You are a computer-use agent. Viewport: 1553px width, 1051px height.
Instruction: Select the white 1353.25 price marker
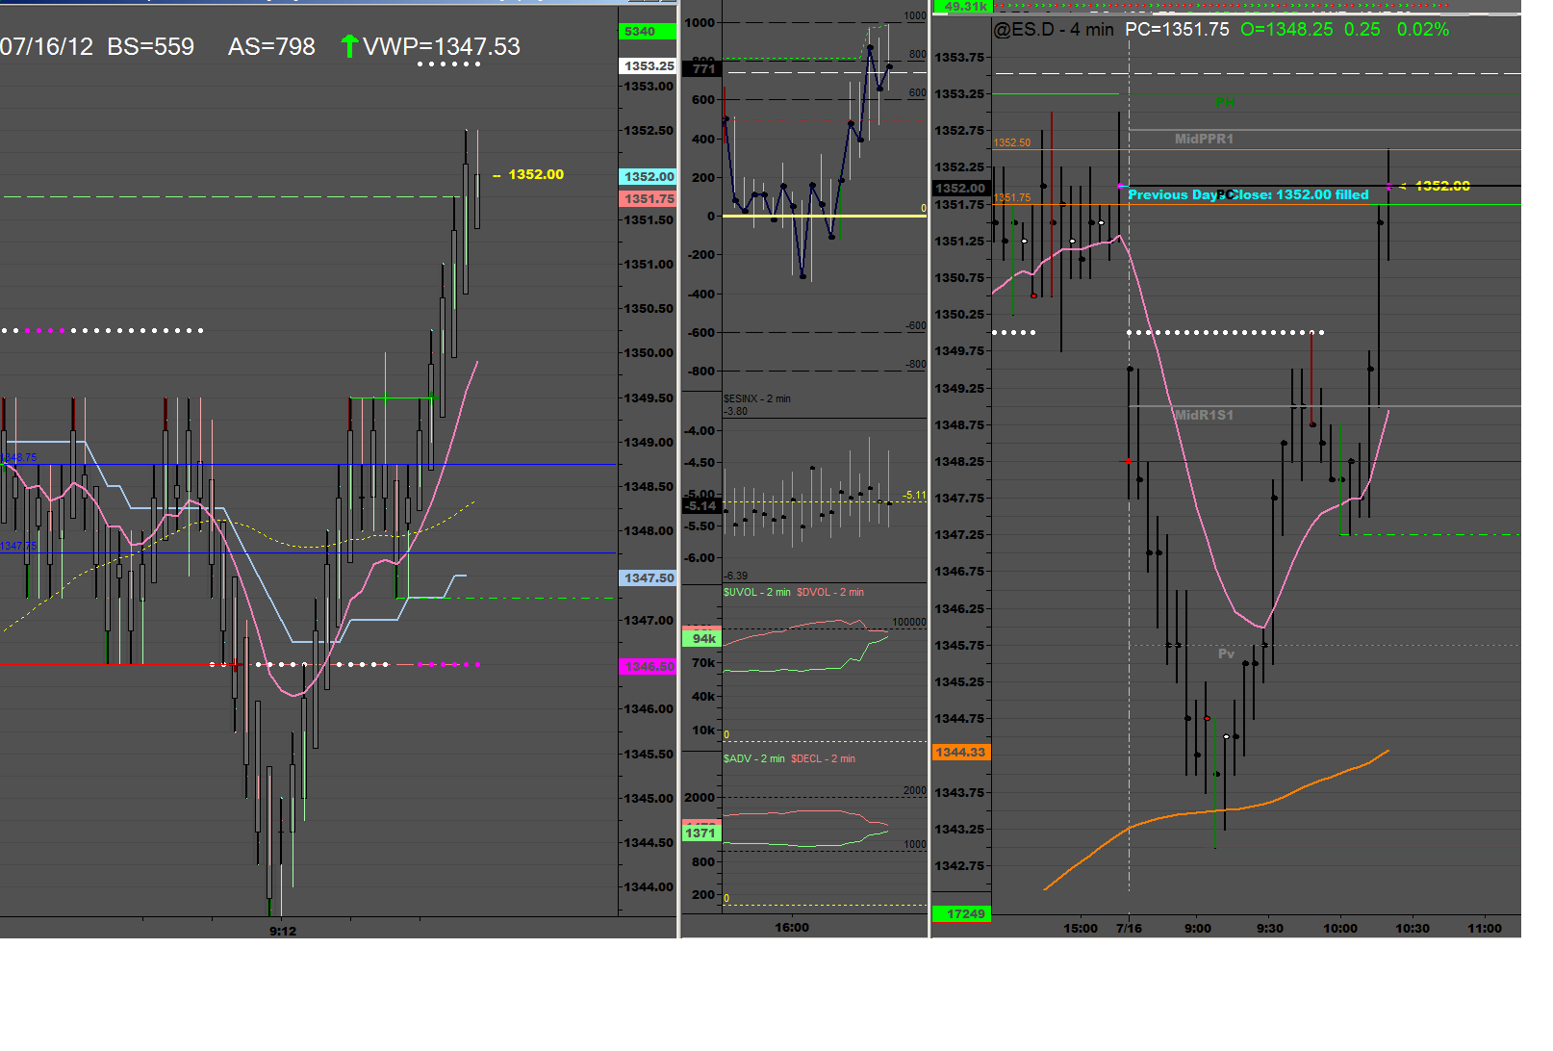click(x=648, y=65)
